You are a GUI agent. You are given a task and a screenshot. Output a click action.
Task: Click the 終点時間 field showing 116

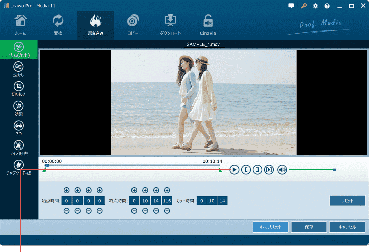tap(167, 201)
